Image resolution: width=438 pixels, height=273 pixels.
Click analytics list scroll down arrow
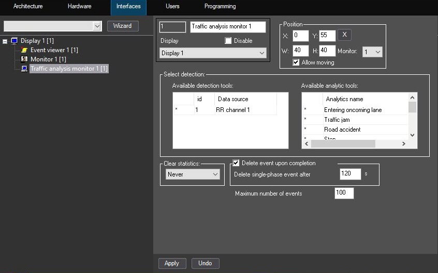[412, 135]
